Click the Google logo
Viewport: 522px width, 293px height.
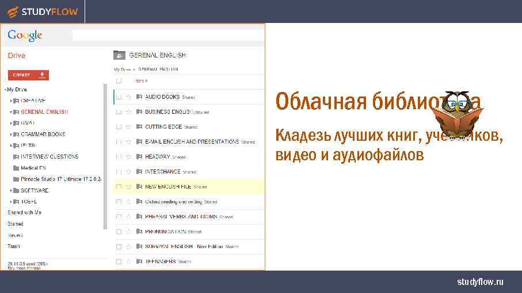pos(25,35)
